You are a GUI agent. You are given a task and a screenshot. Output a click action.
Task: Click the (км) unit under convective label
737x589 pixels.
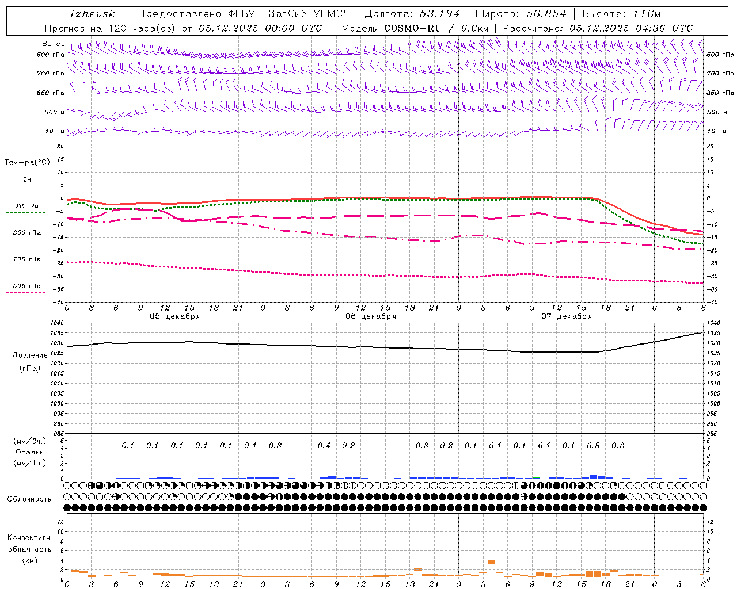[x=30, y=560]
